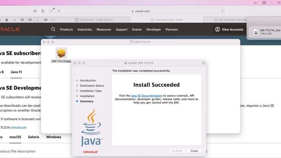The width and height of the screenshot is (281, 158).
Task: Click the View Accounts button
Action: [229, 29]
